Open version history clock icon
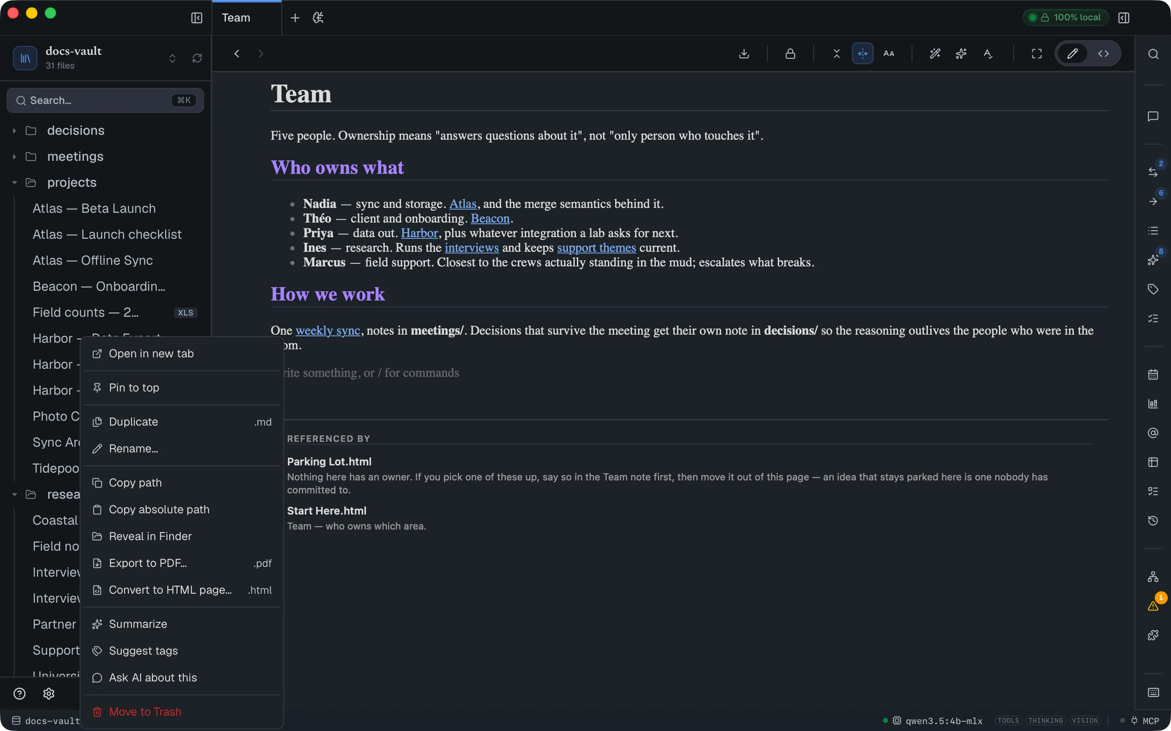This screenshot has width=1171, height=731. point(1153,520)
